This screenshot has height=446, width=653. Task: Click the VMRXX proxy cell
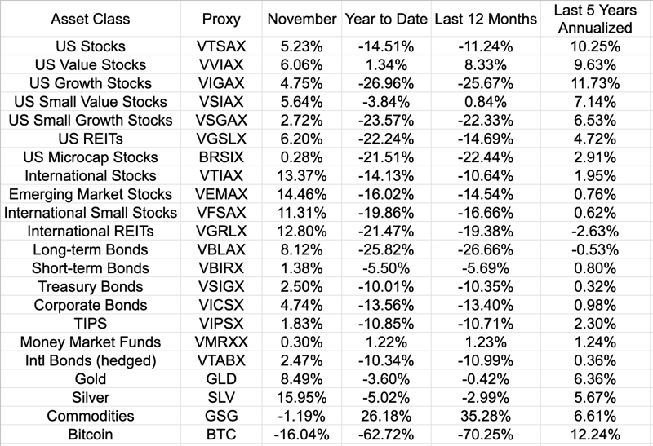click(223, 342)
